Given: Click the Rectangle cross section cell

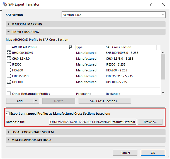Looking at the screenshot, I should pyautogui.click(x=113, y=93).
